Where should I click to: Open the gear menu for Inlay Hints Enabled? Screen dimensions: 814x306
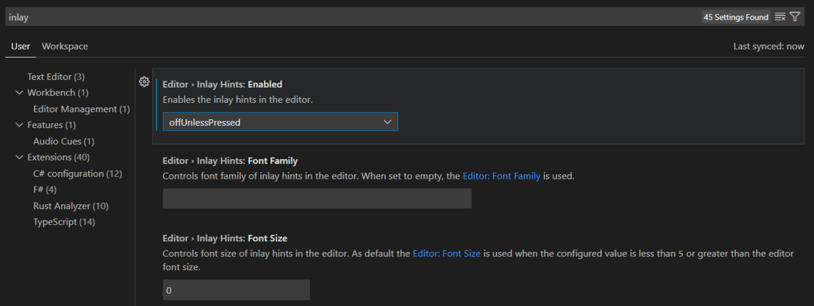click(x=144, y=82)
